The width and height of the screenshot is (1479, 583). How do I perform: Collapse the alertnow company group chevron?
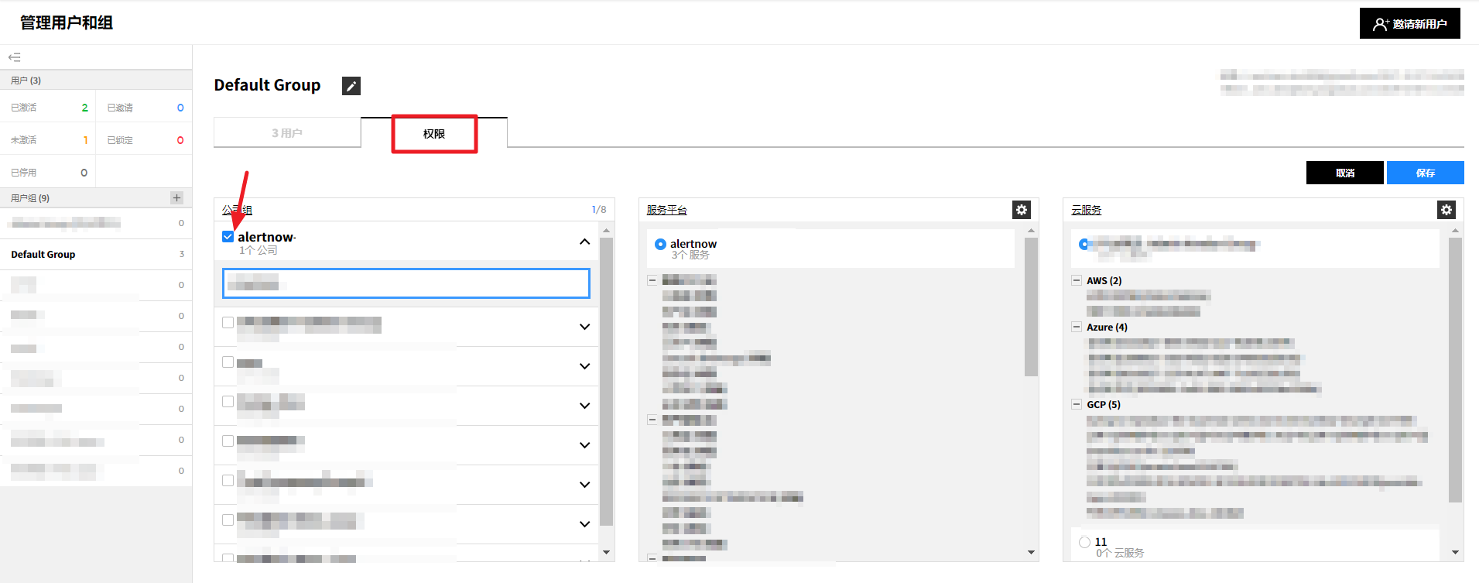584,242
